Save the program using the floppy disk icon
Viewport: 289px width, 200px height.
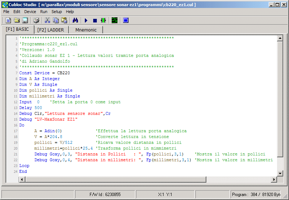click(25, 20)
